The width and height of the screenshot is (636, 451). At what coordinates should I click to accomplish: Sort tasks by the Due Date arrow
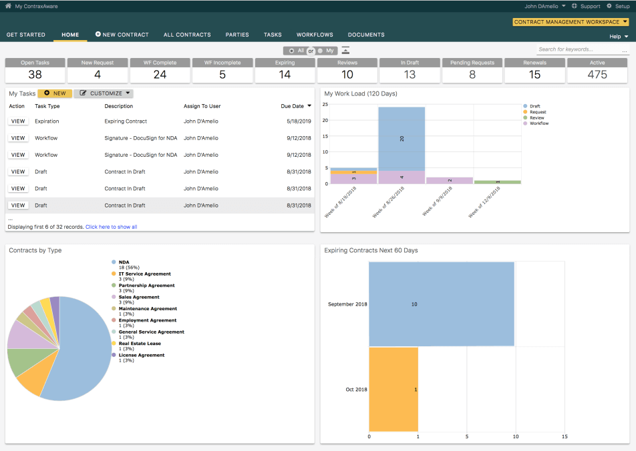click(x=309, y=106)
